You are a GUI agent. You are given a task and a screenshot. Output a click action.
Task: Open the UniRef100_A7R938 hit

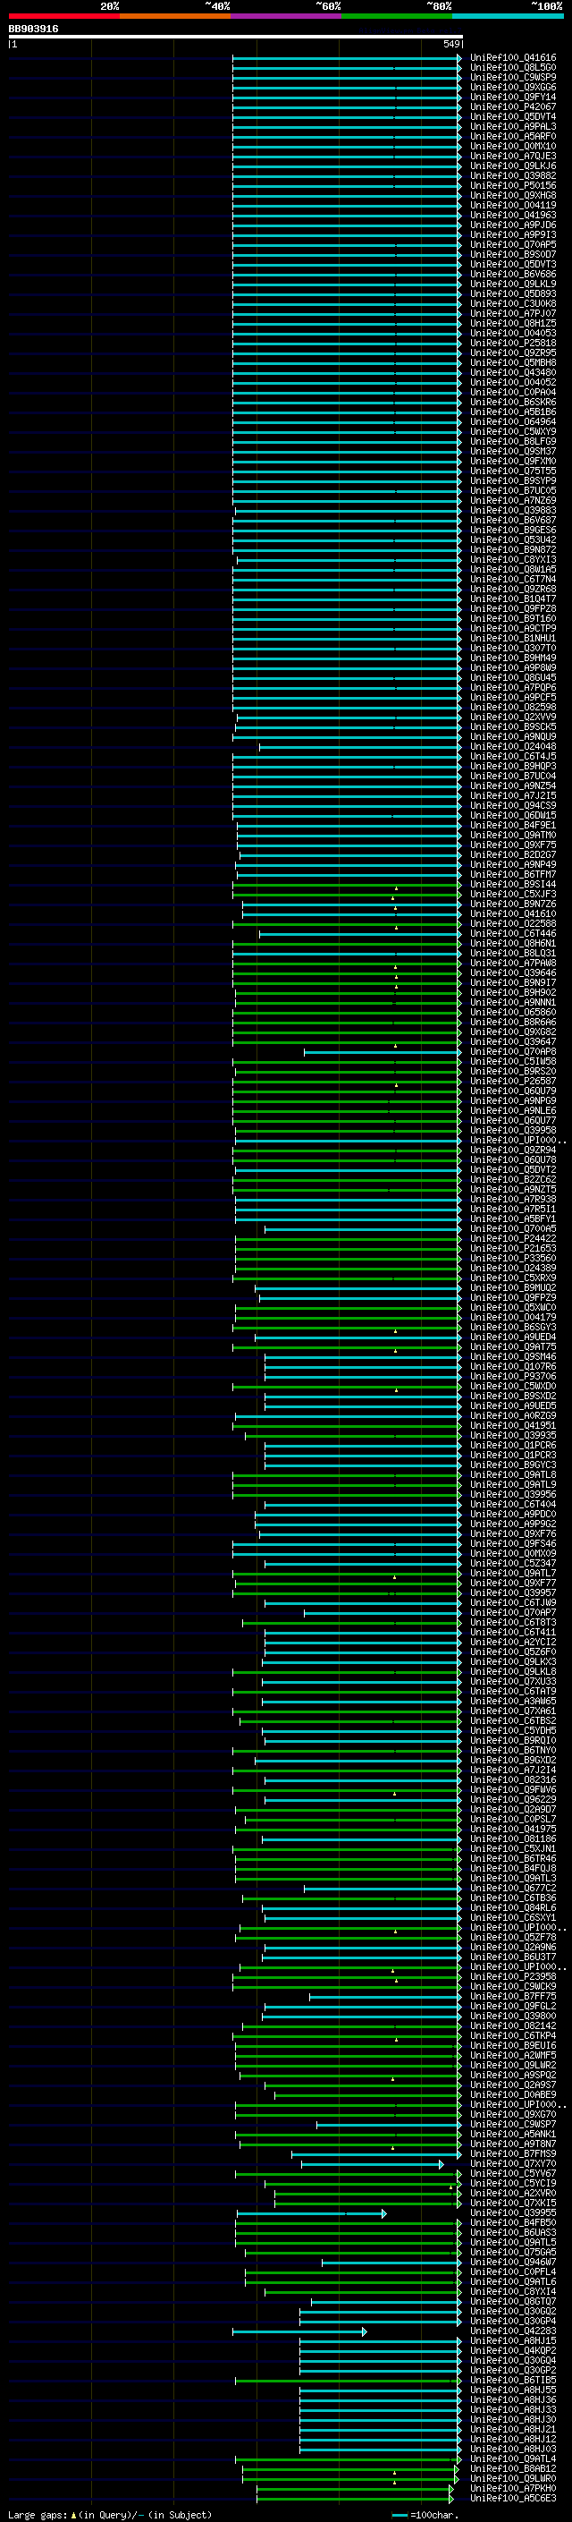click(512, 1200)
